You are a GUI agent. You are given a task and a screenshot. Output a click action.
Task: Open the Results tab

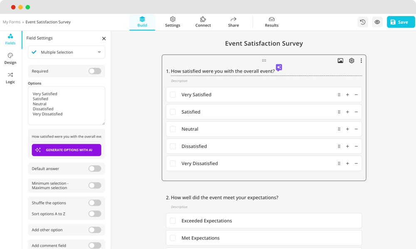272,22
